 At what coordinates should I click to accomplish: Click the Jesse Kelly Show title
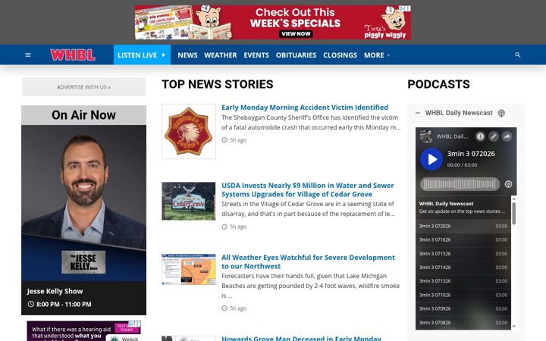coord(55,291)
